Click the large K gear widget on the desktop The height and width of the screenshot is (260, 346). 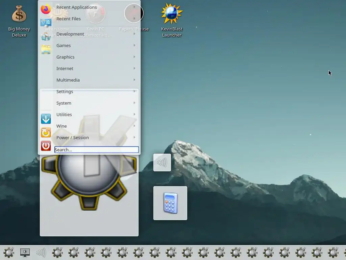pyautogui.click(x=89, y=181)
